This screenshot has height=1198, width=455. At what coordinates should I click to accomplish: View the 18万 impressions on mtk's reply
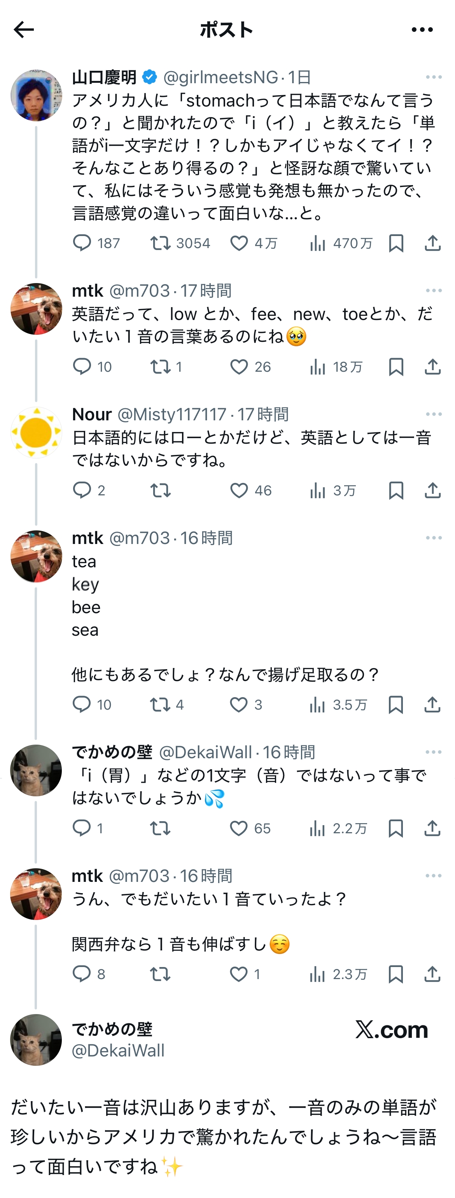click(x=317, y=367)
